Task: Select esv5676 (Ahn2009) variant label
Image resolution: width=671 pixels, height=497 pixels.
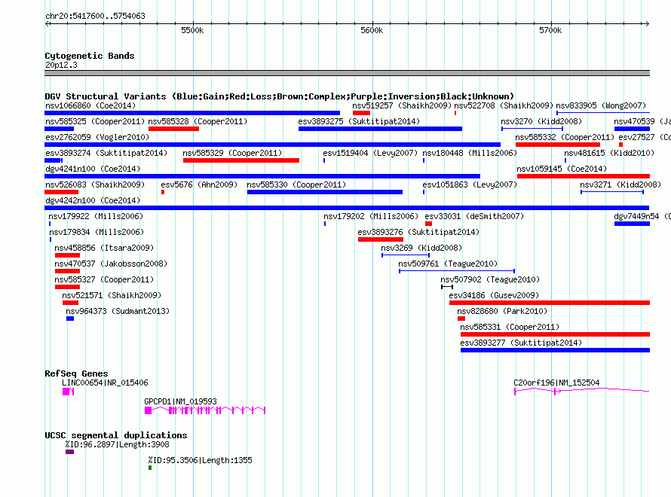Action: coord(199,184)
